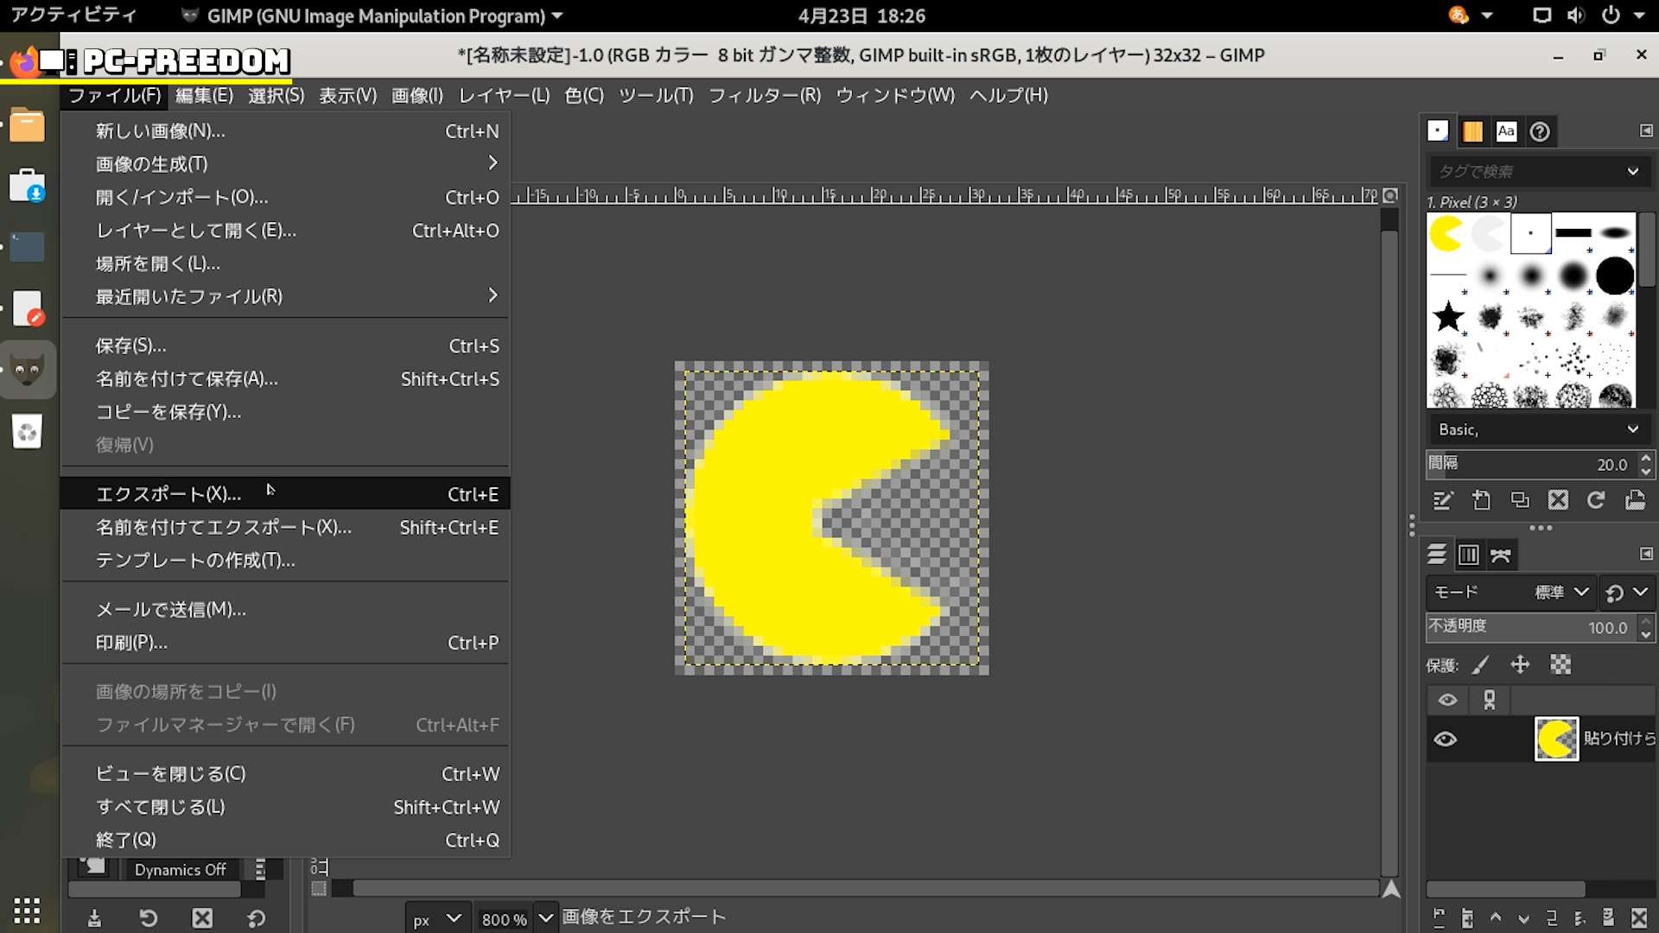Open the Paths tab icon

[x=1501, y=555]
